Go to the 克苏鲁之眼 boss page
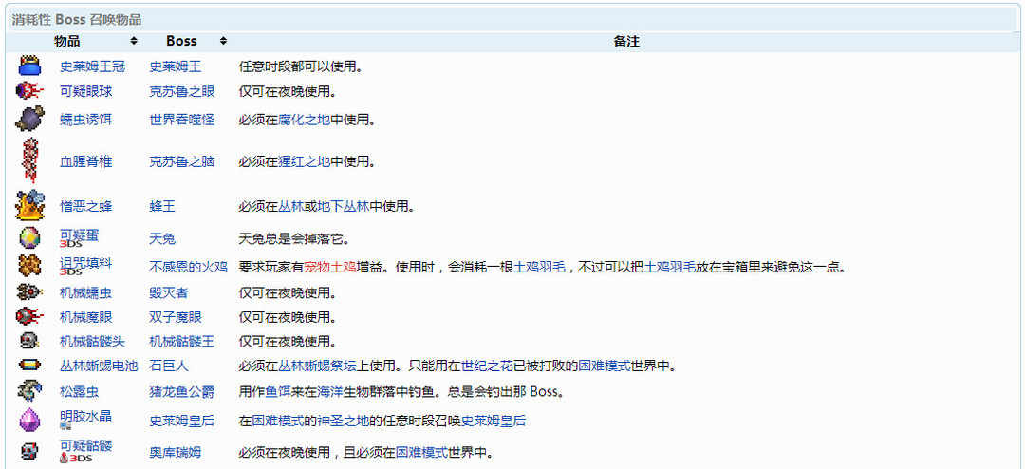The image size is (1025, 469). point(181,91)
